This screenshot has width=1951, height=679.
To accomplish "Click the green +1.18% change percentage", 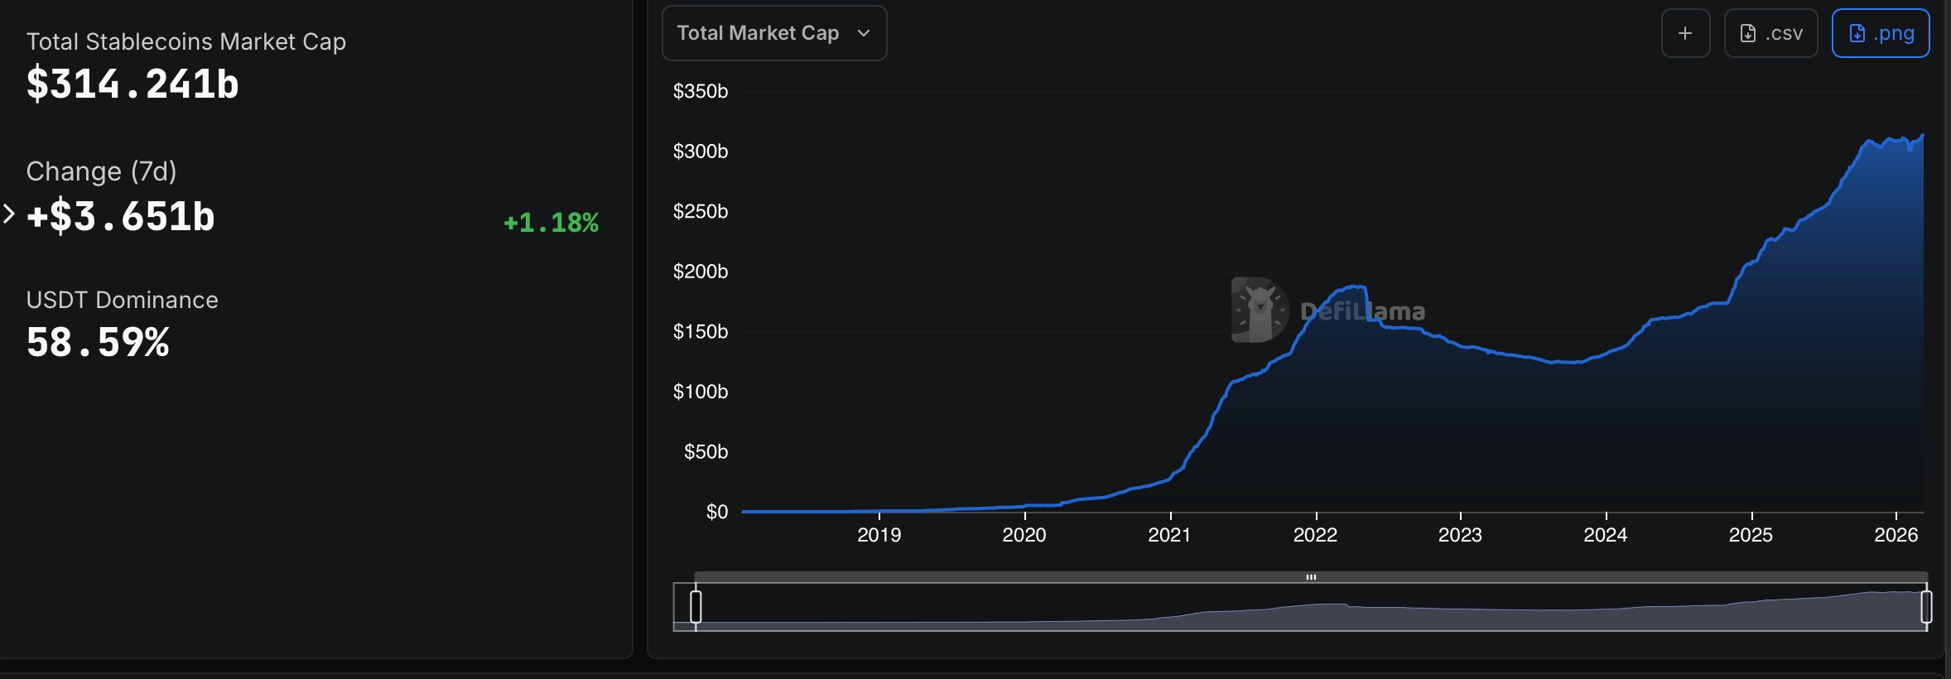I will 551,222.
